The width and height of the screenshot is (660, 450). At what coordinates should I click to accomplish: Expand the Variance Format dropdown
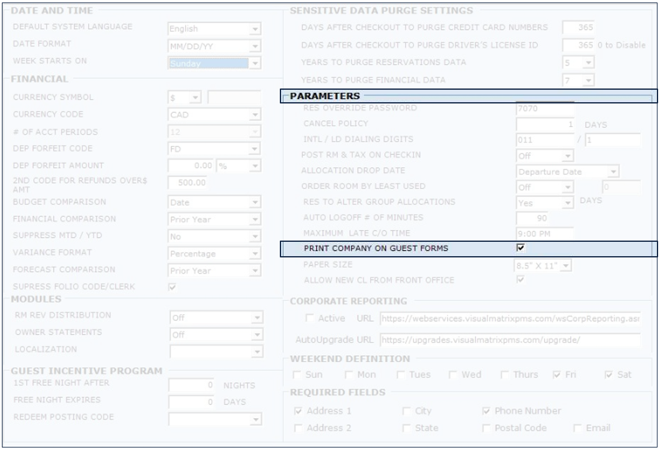[254, 254]
